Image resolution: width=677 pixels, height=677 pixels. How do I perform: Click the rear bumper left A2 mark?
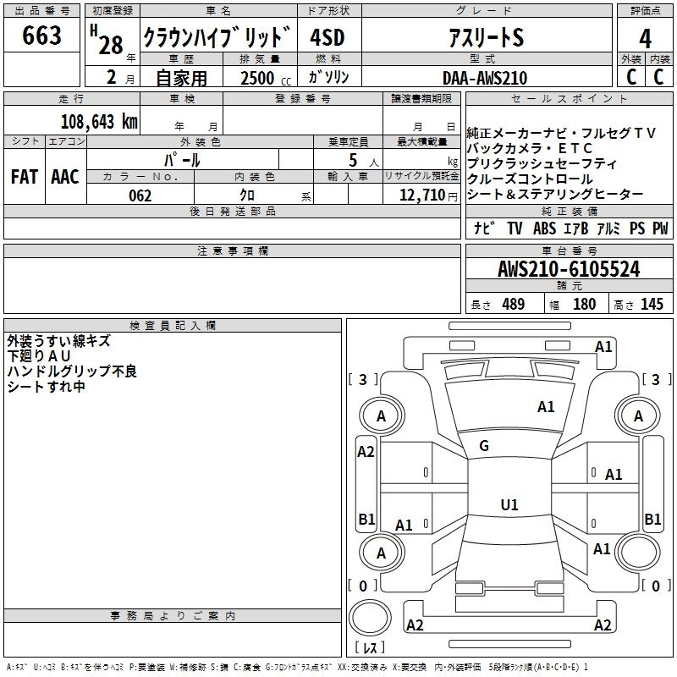pyautogui.click(x=415, y=625)
